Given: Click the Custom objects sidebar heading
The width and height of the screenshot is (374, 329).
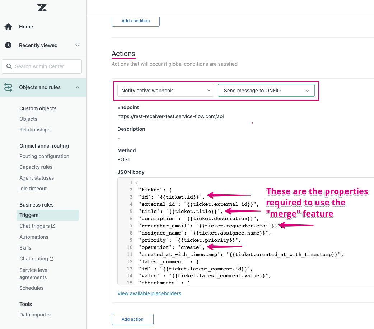Looking at the screenshot, I should pos(38,108).
